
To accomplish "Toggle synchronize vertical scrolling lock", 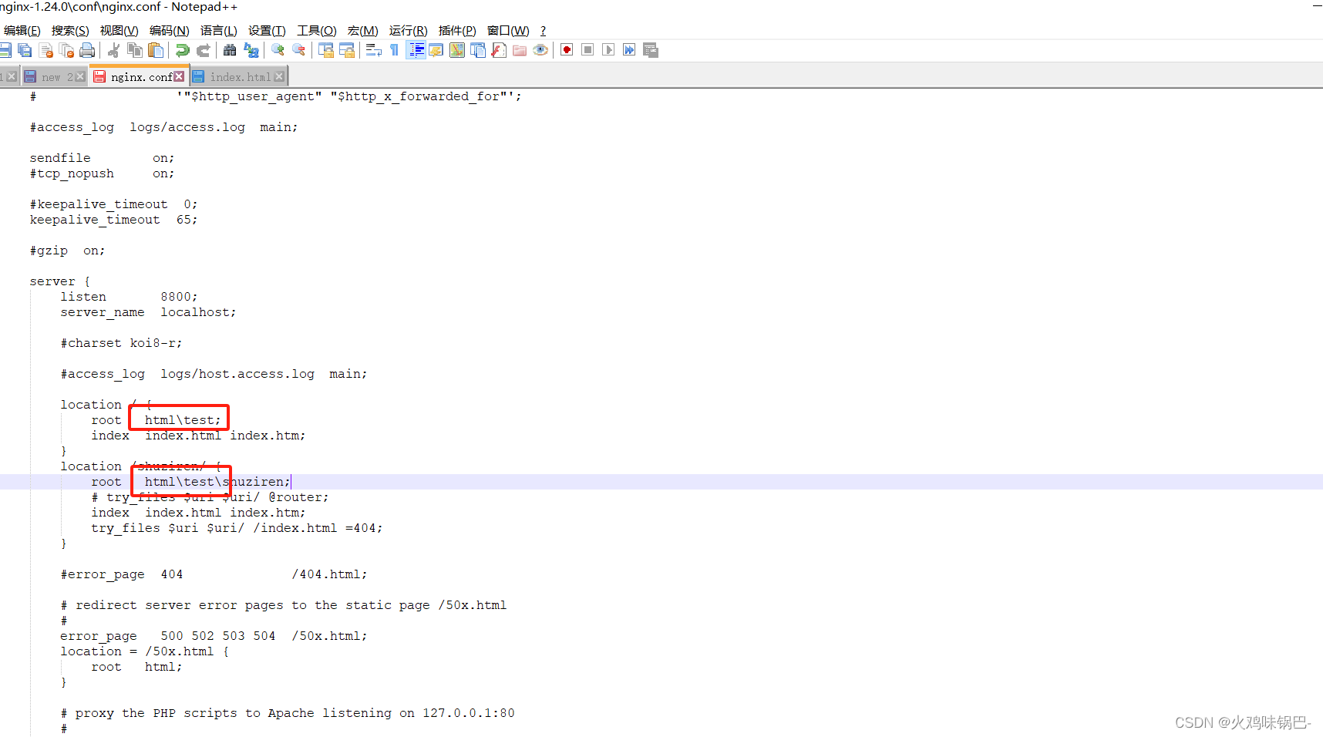I will point(325,49).
